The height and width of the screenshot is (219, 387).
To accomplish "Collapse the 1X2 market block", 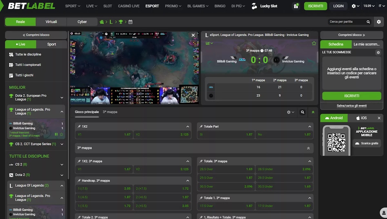I will [188, 126].
